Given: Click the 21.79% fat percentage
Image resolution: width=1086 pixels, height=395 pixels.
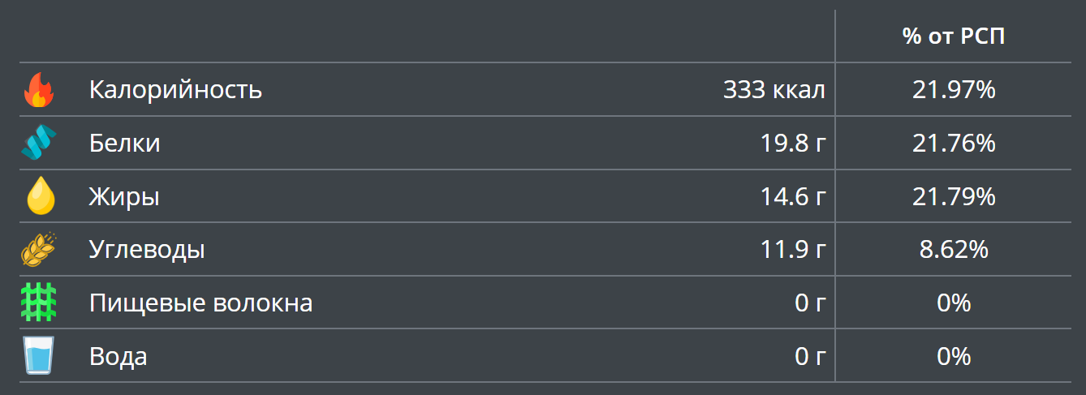Looking at the screenshot, I should pyautogui.click(x=954, y=197).
